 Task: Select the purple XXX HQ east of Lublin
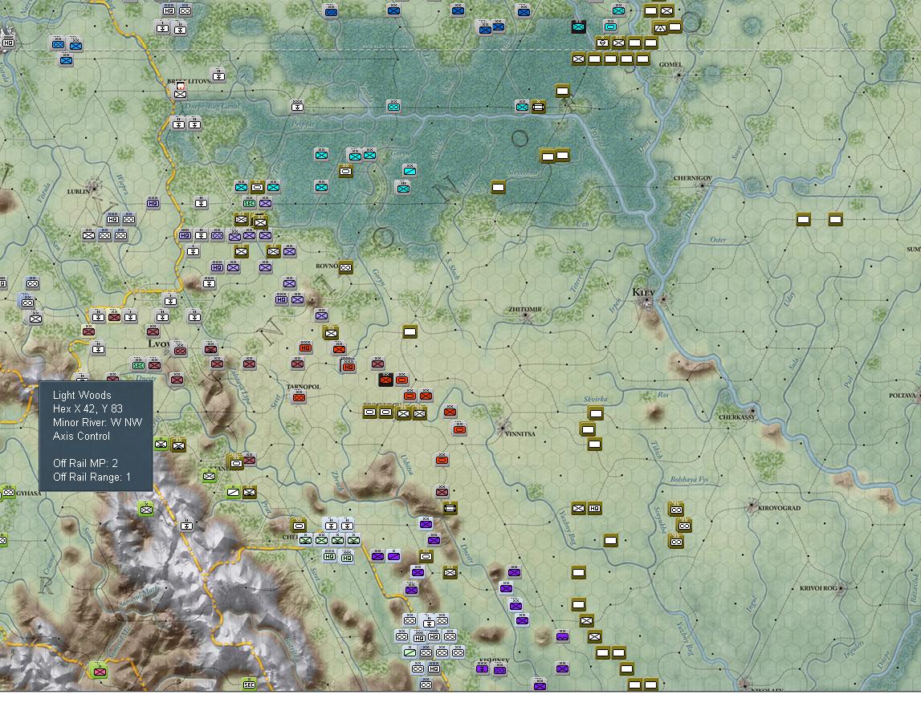click(x=153, y=203)
